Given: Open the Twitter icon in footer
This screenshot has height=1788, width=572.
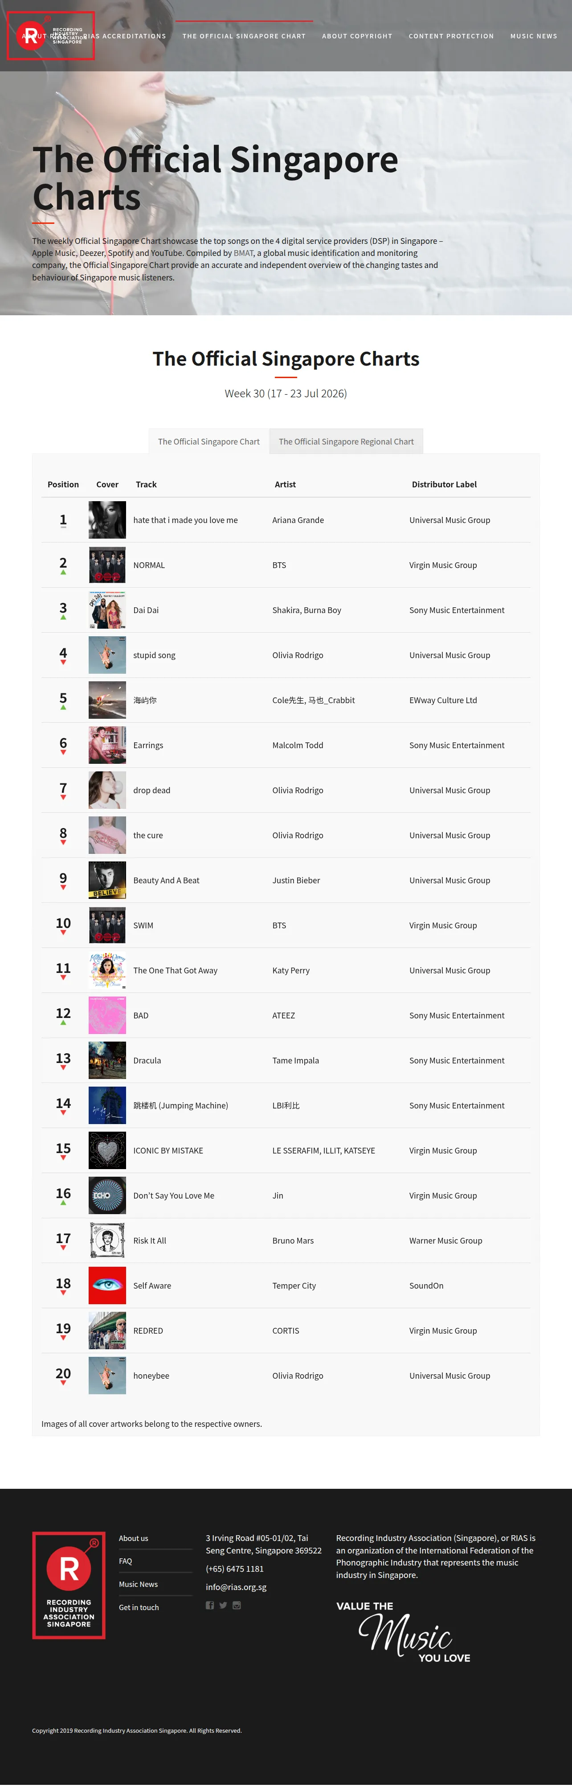Looking at the screenshot, I should [x=223, y=1605].
